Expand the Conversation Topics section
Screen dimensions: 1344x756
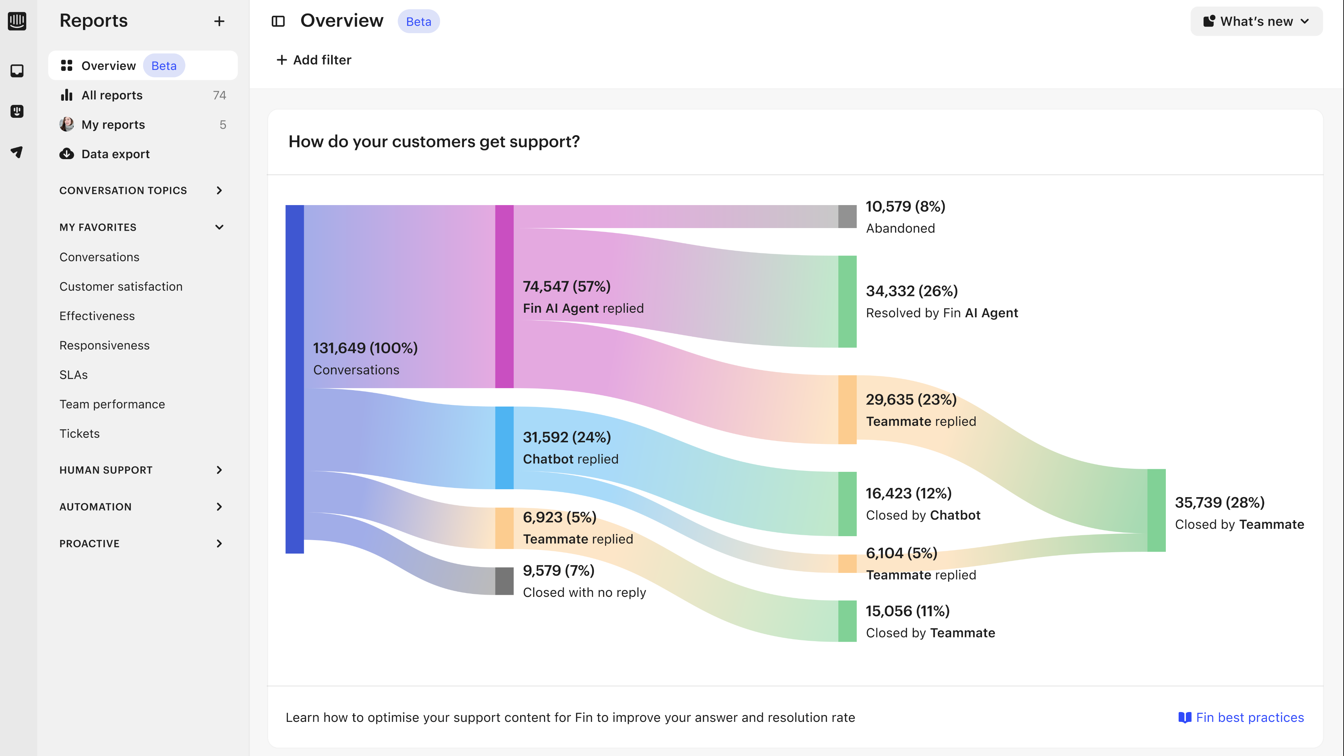tap(219, 190)
